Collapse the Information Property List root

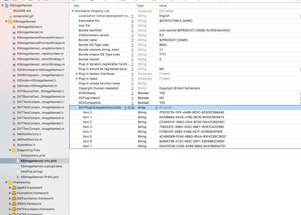[73, 11]
